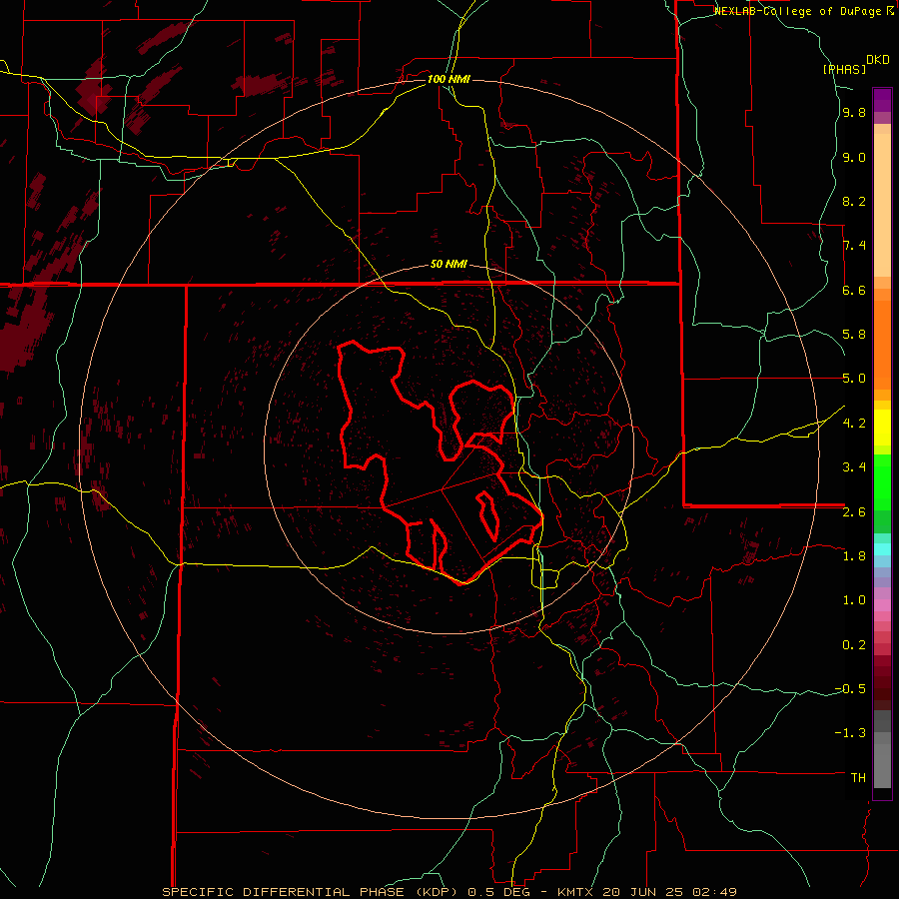Click the 9.8 value on the color scale
899x899 pixels.
[x=854, y=113]
